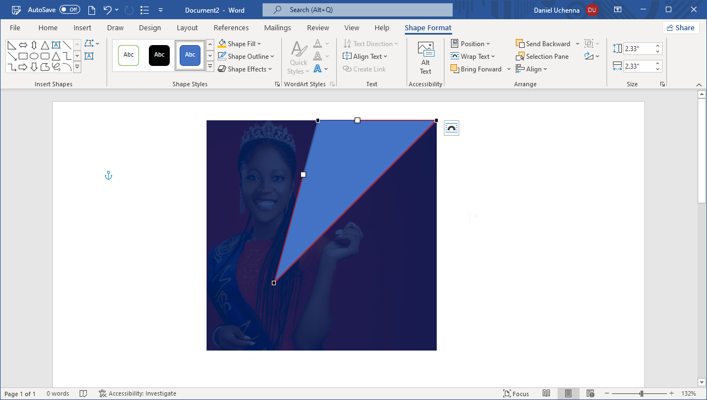Switch to the Design tab
This screenshot has height=400, width=707.
[150, 28]
